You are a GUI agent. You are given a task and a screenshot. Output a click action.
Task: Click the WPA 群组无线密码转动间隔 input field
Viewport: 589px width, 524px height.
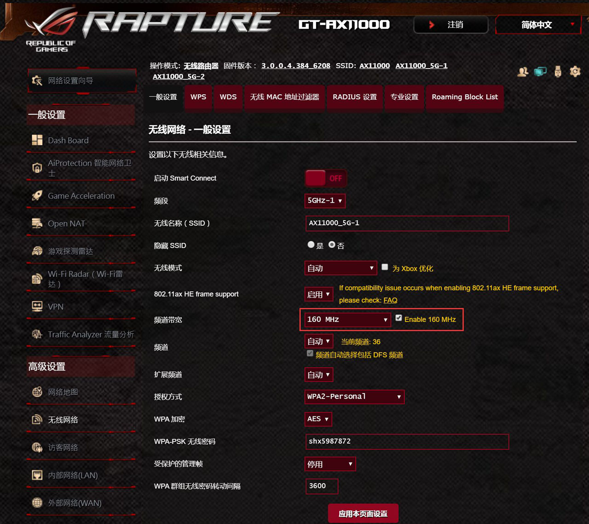(x=322, y=486)
